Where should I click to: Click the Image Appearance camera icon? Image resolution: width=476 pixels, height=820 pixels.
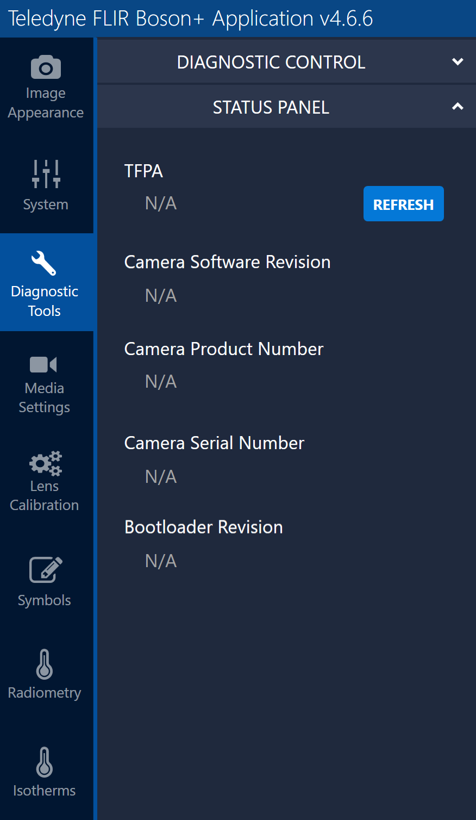pos(46,67)
